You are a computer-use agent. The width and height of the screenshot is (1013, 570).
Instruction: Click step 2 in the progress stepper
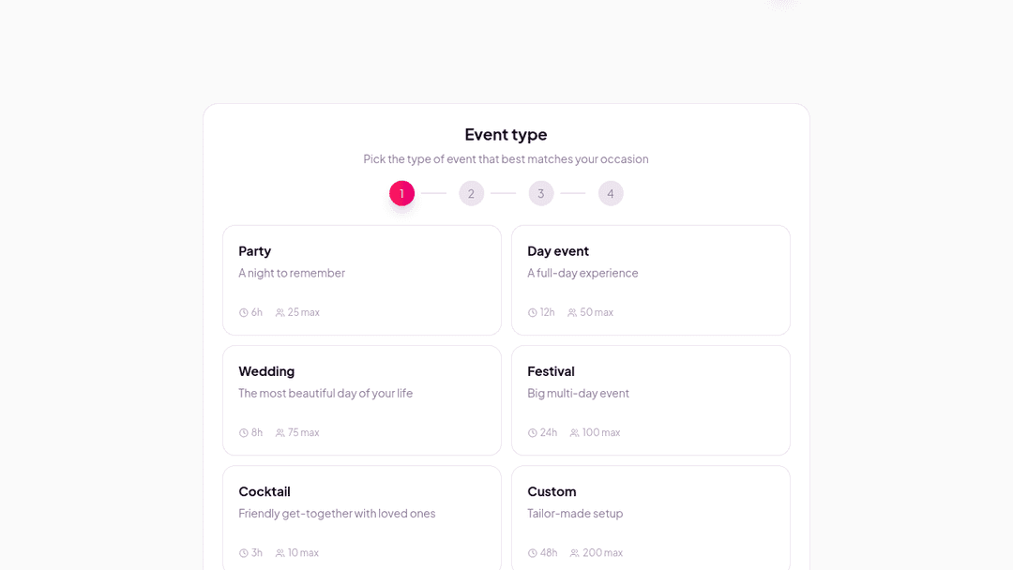[471, 193]
